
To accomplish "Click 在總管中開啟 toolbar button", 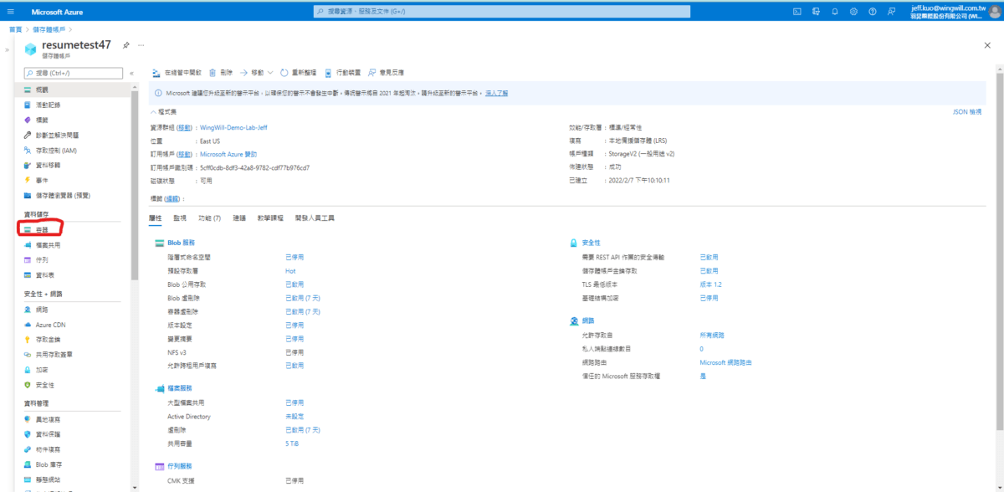I will click(x=177, y=73).
